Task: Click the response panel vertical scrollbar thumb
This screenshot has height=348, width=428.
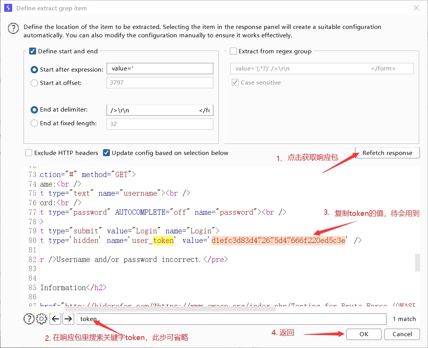Action: (x=417, y=263)
